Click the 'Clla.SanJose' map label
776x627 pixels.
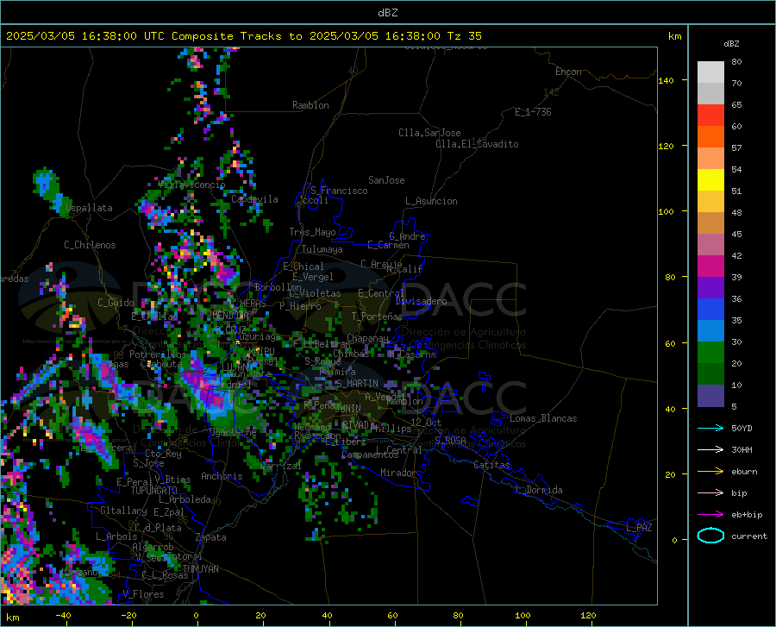(x=429, y=133)
